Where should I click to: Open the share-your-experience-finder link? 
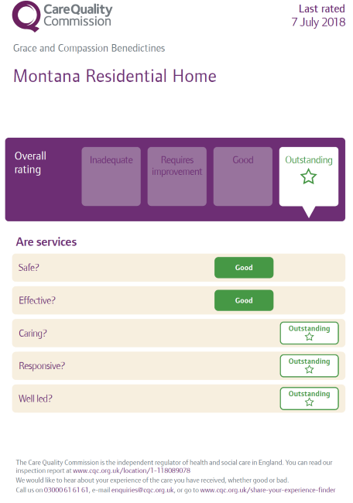(x=268, y=490)
